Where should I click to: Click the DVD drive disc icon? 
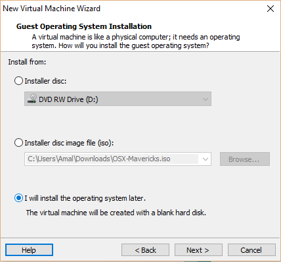pos(32,99)
